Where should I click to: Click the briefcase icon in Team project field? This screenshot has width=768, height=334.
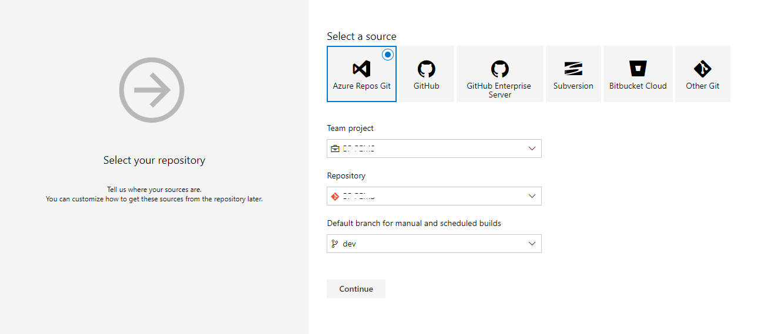click(x=335, y=149)
